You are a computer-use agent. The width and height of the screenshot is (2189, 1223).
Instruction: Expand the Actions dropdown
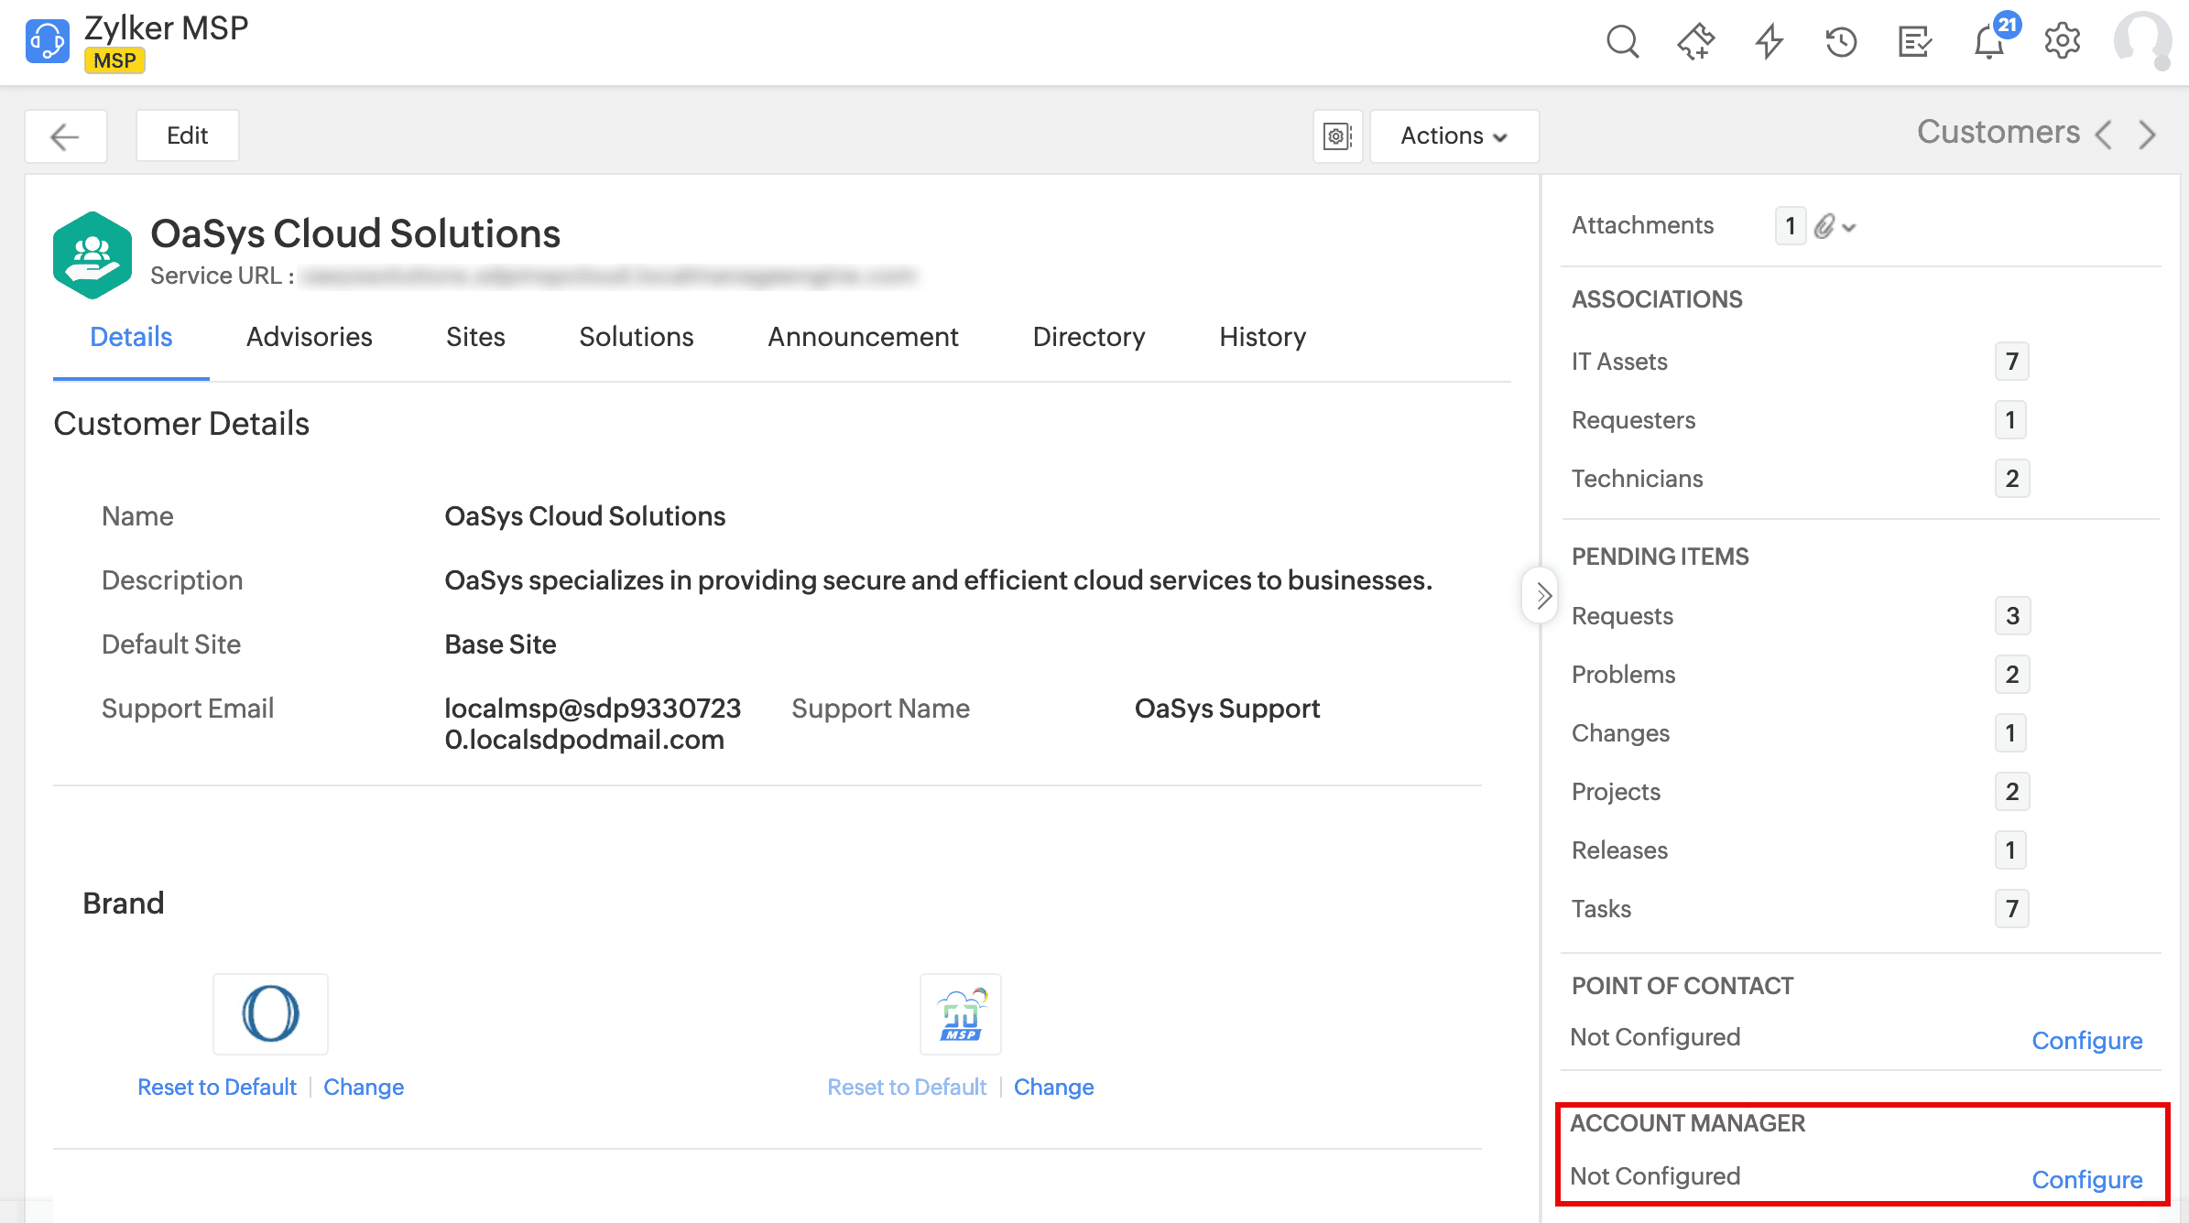[x=1454, y=136]
